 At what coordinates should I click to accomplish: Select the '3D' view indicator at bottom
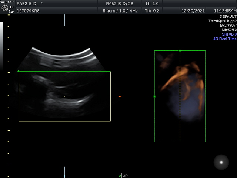click(x=125, y=176)
